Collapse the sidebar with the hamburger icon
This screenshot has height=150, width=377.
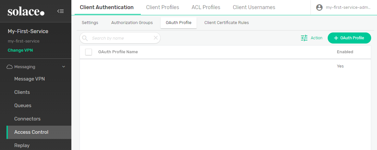[x=60, y=11]
